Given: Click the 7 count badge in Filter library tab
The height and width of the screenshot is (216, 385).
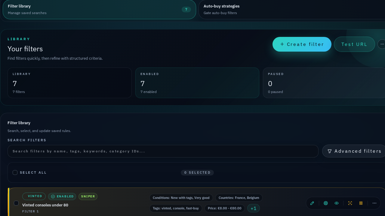Looking at the screenshot, I should pos(186,9).
